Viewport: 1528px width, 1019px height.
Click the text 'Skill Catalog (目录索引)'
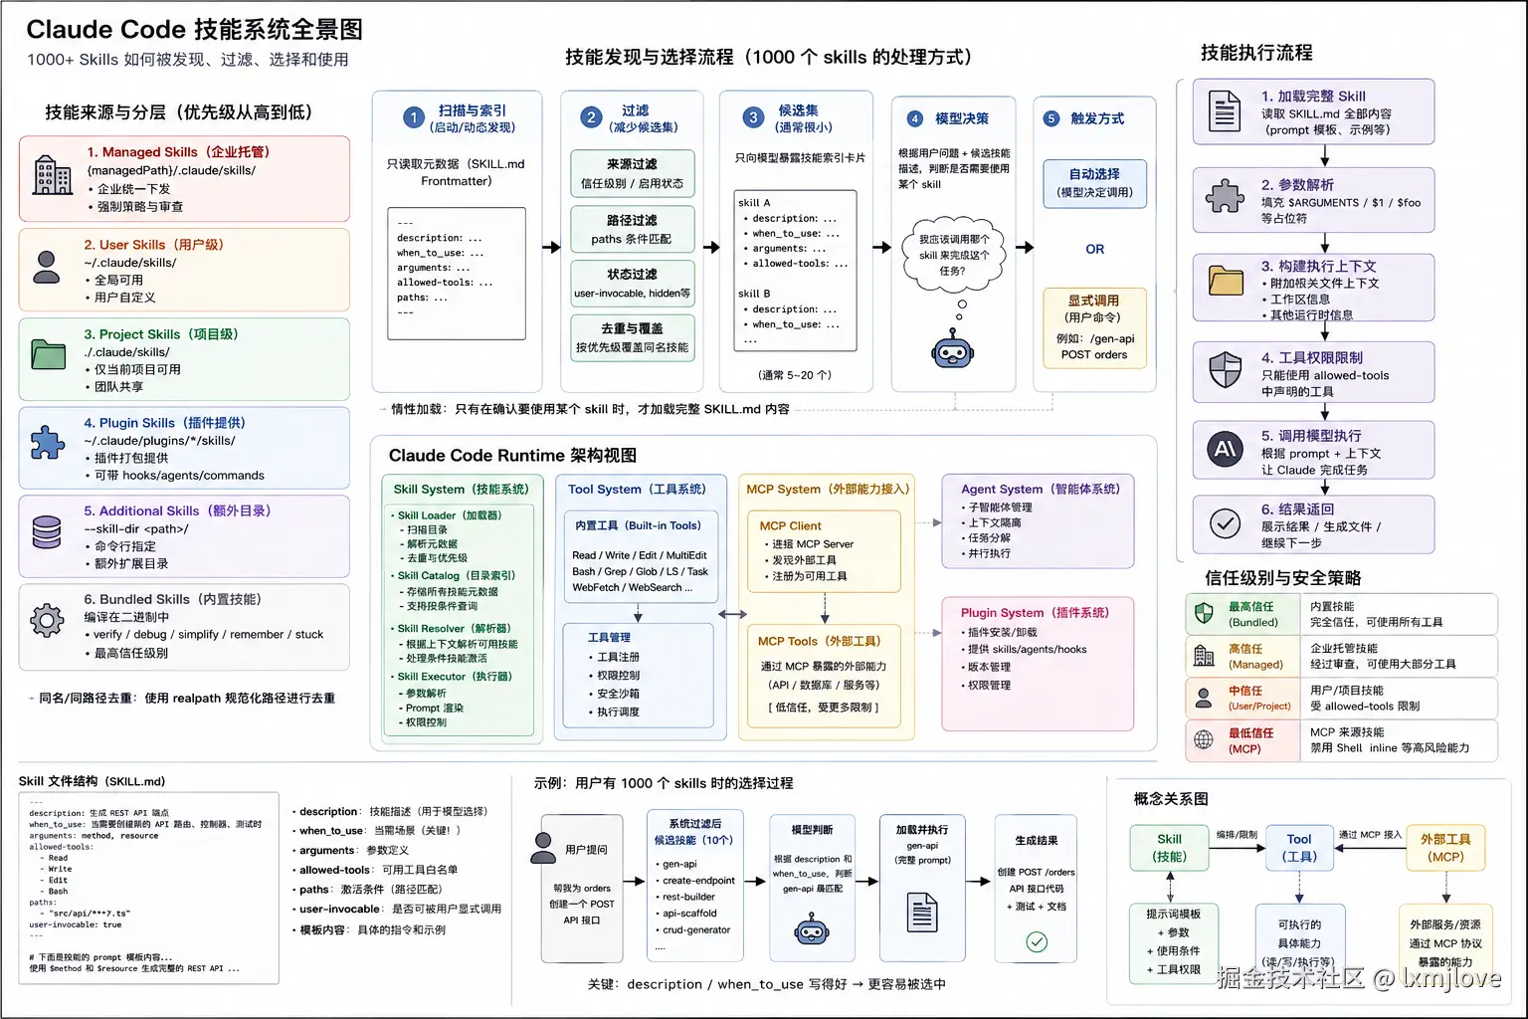[457, 575]
